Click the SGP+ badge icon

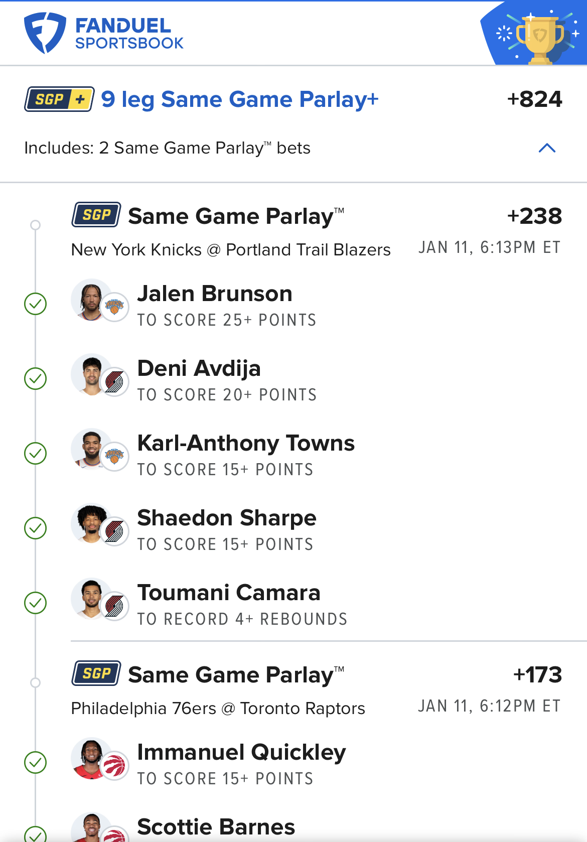tap(59, 99)
